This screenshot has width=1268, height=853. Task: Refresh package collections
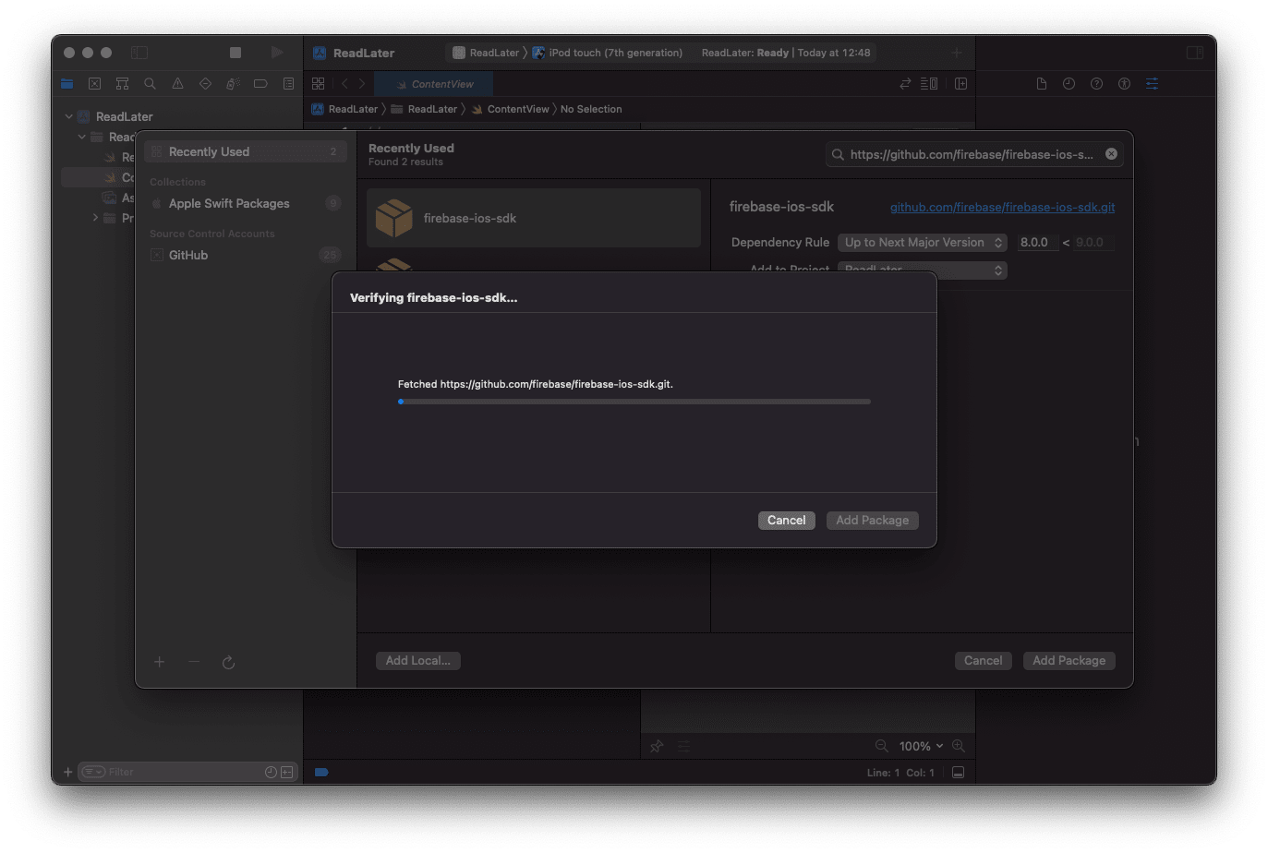click(228, 662)
